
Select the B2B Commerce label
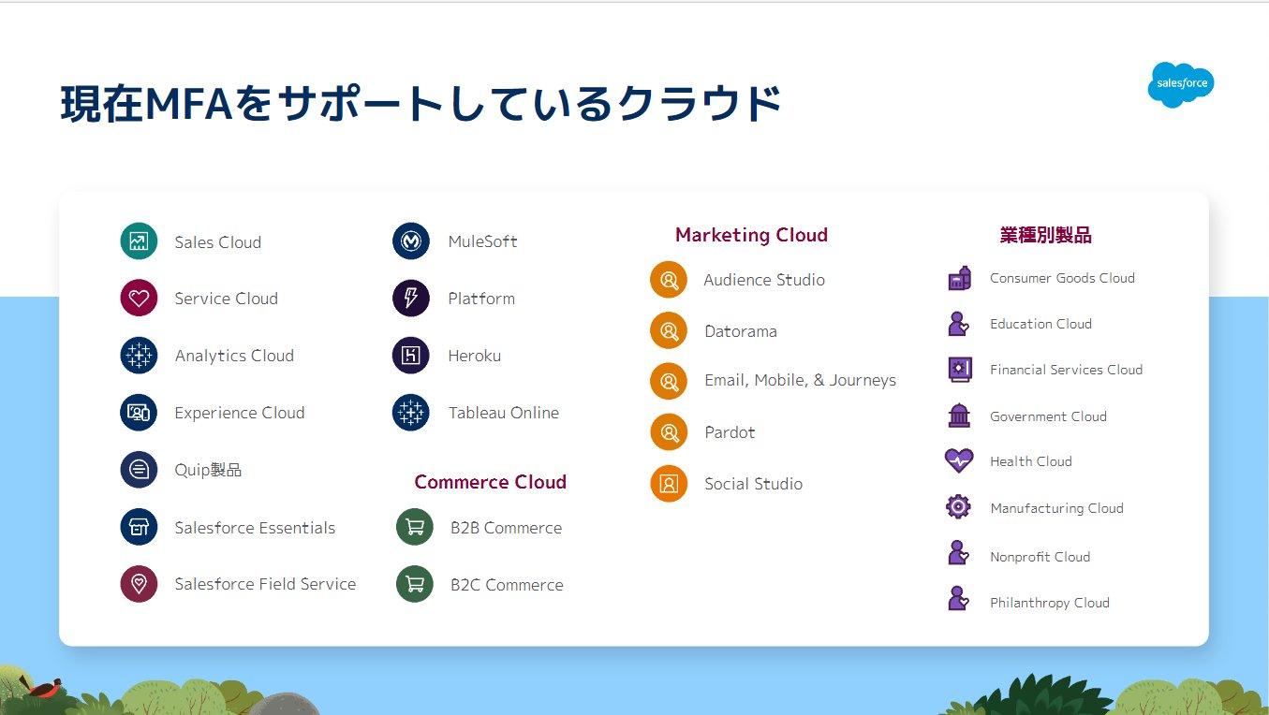(x=506, y=528)
